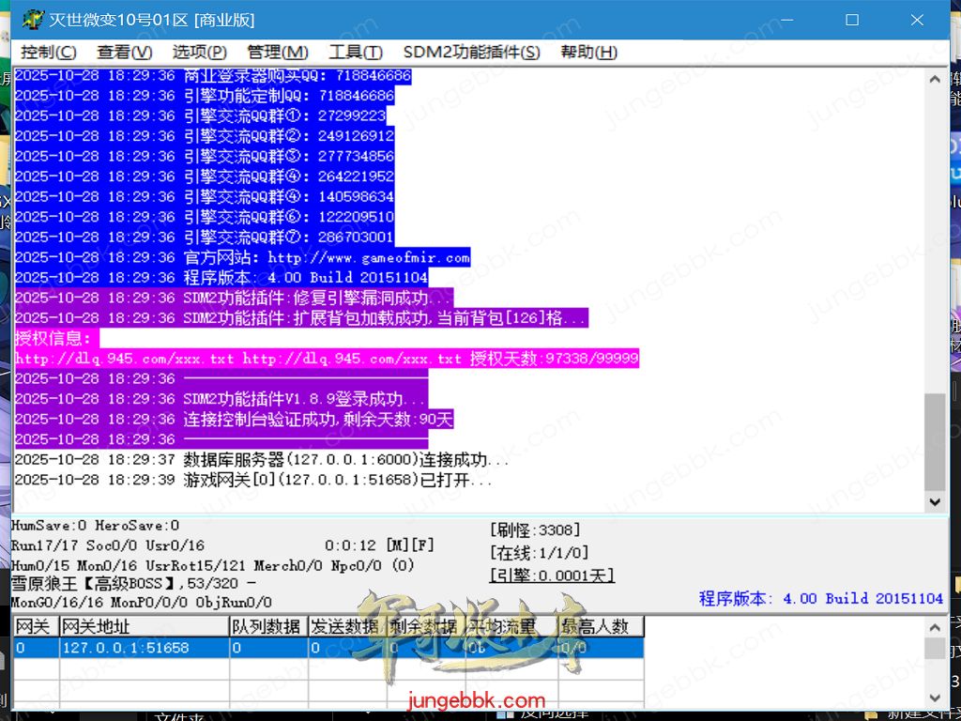Click the application icon in the title bar
The height and width of the screenshot is (721, 961).
(x=32, y=20)
